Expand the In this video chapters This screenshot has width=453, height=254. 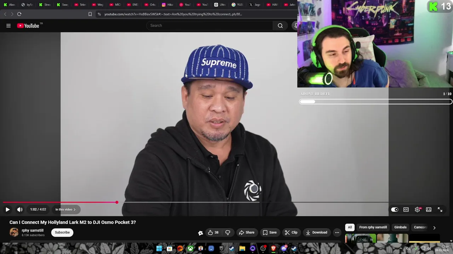coord(65,210)
